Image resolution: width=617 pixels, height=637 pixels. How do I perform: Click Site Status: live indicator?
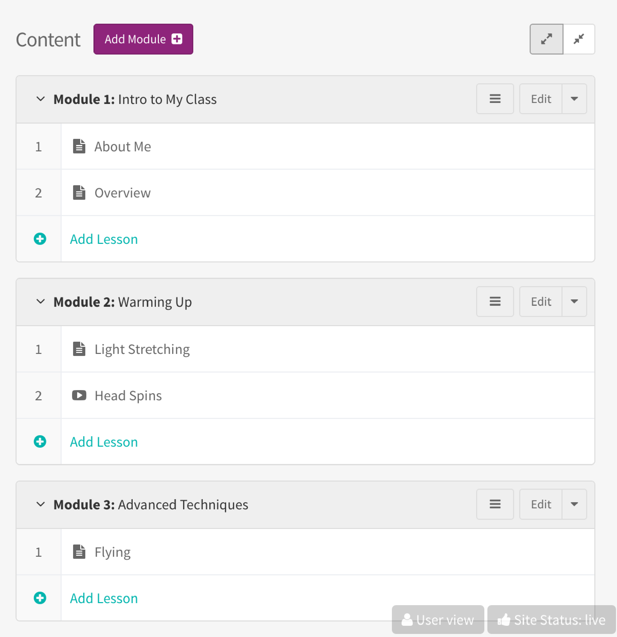pos(551,619)
